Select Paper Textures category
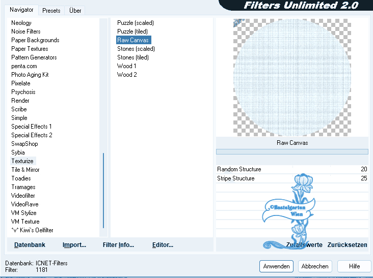The image size is (373, 278). (30, 49)
